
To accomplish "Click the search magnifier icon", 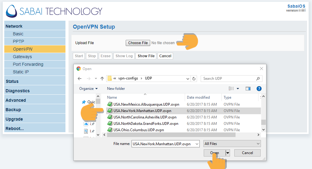I will (x=258, y=79).
